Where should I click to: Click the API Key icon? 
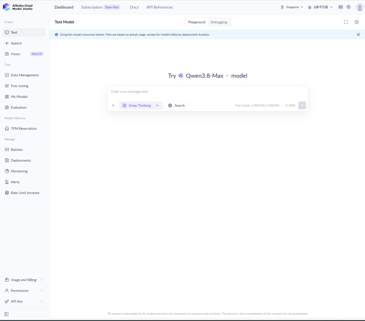(x=7, y=301)
